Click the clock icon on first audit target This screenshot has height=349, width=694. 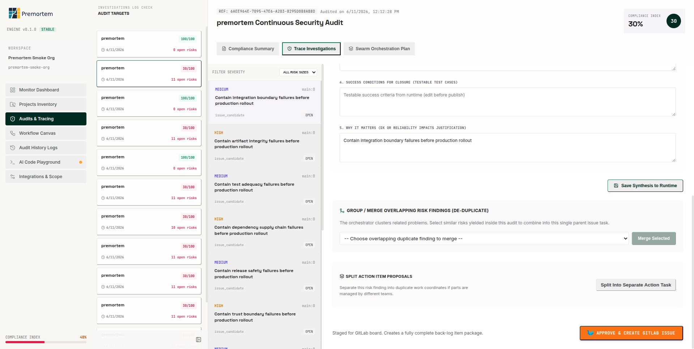point(103,50)
